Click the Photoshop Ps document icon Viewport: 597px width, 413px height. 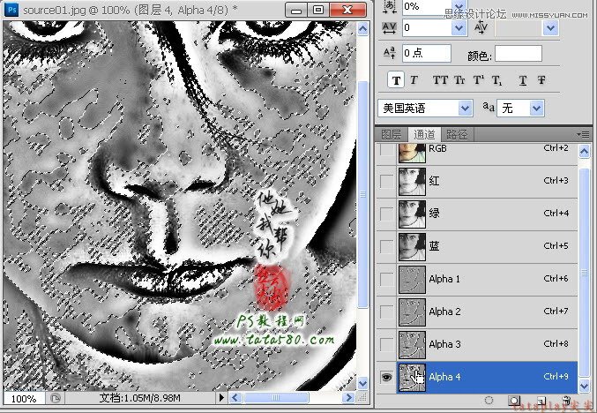click(x=11, y=9)
